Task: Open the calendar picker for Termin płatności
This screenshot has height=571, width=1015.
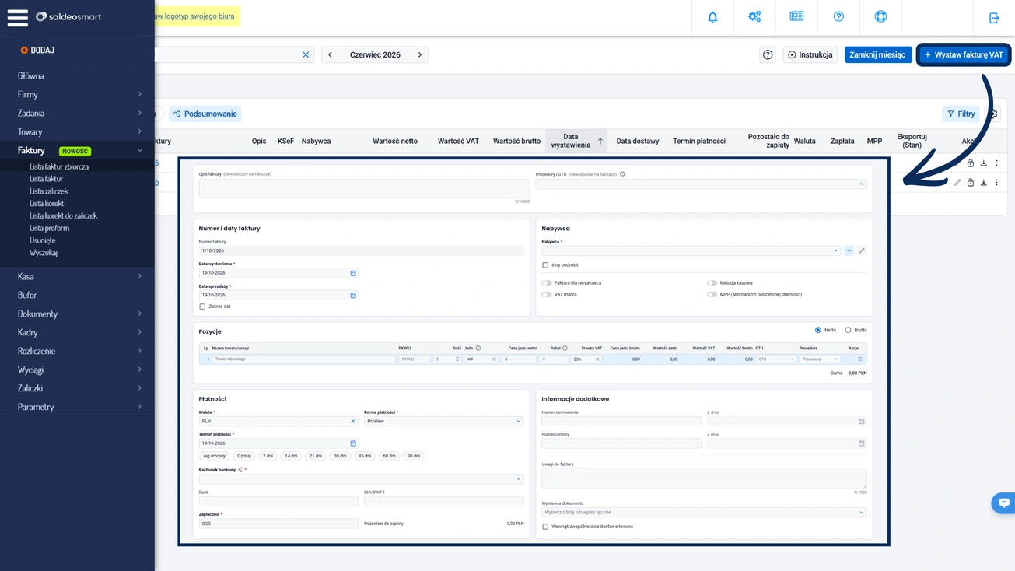Action: [x=353, y=443]
